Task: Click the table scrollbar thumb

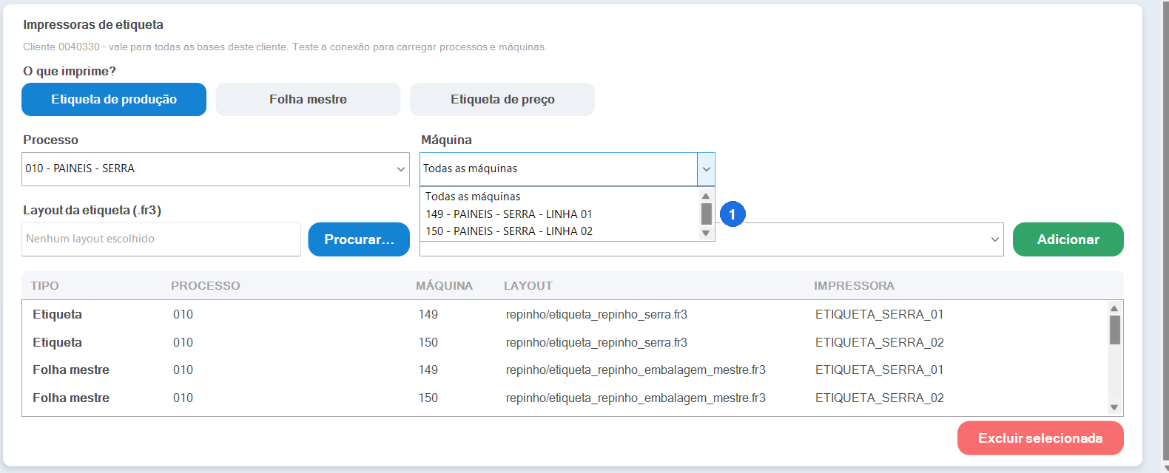Action: tap(1114, 330)
